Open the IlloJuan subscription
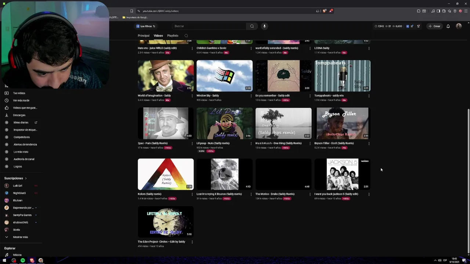470x264 pixels. click(18, 200)
